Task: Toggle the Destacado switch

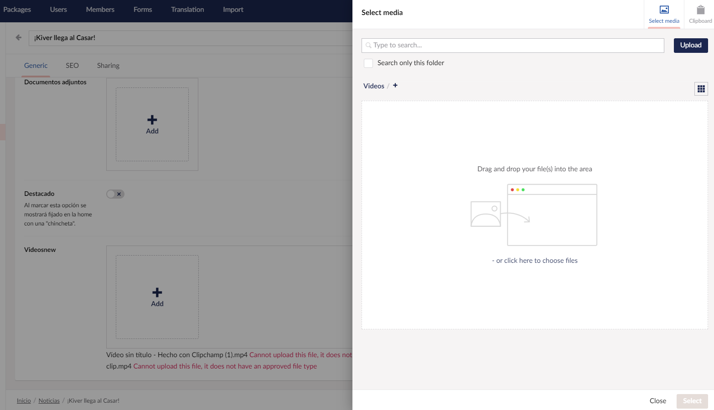Action: [x=115, y=194]
